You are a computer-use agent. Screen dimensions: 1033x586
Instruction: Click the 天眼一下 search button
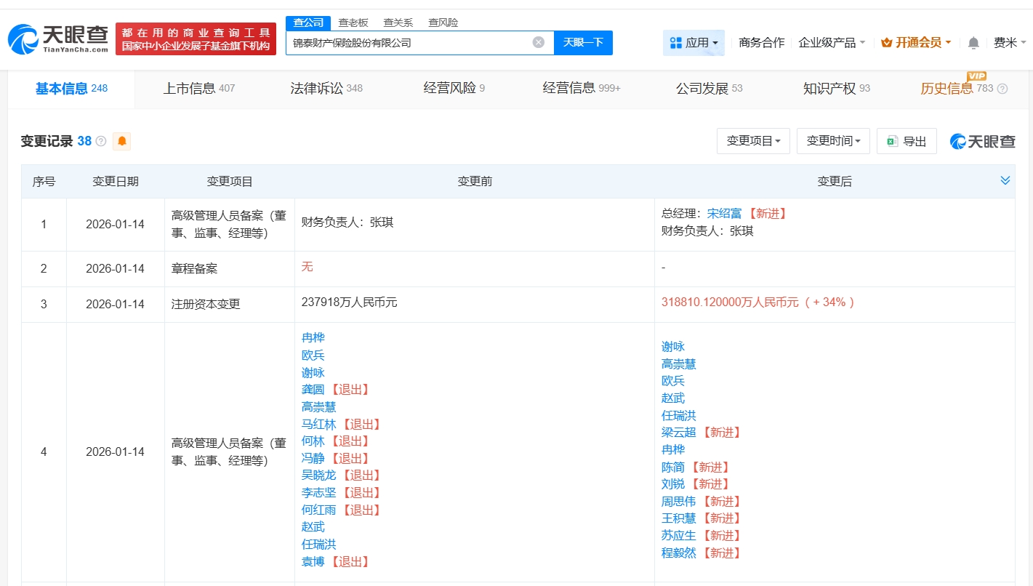click(x=584, y=43)
